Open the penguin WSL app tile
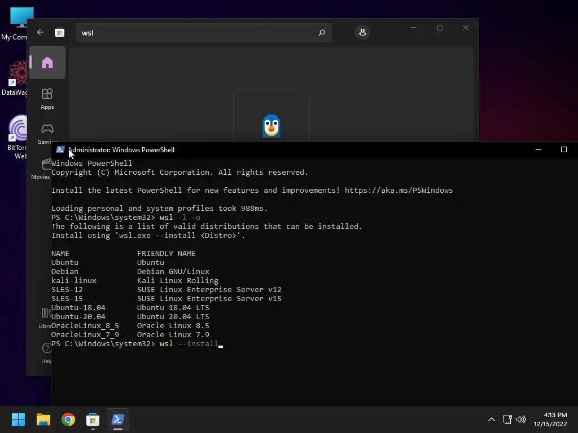This screenshot has height=433, width=578. tap(272, 115)
